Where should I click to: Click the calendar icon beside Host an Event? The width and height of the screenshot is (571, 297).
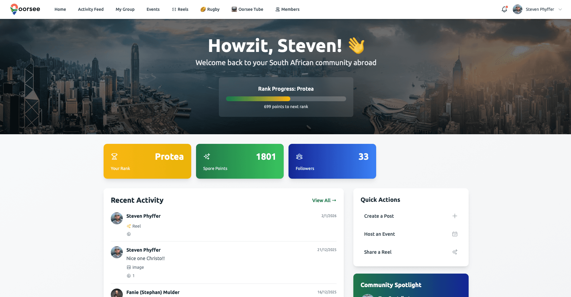[x=455, y=234]
